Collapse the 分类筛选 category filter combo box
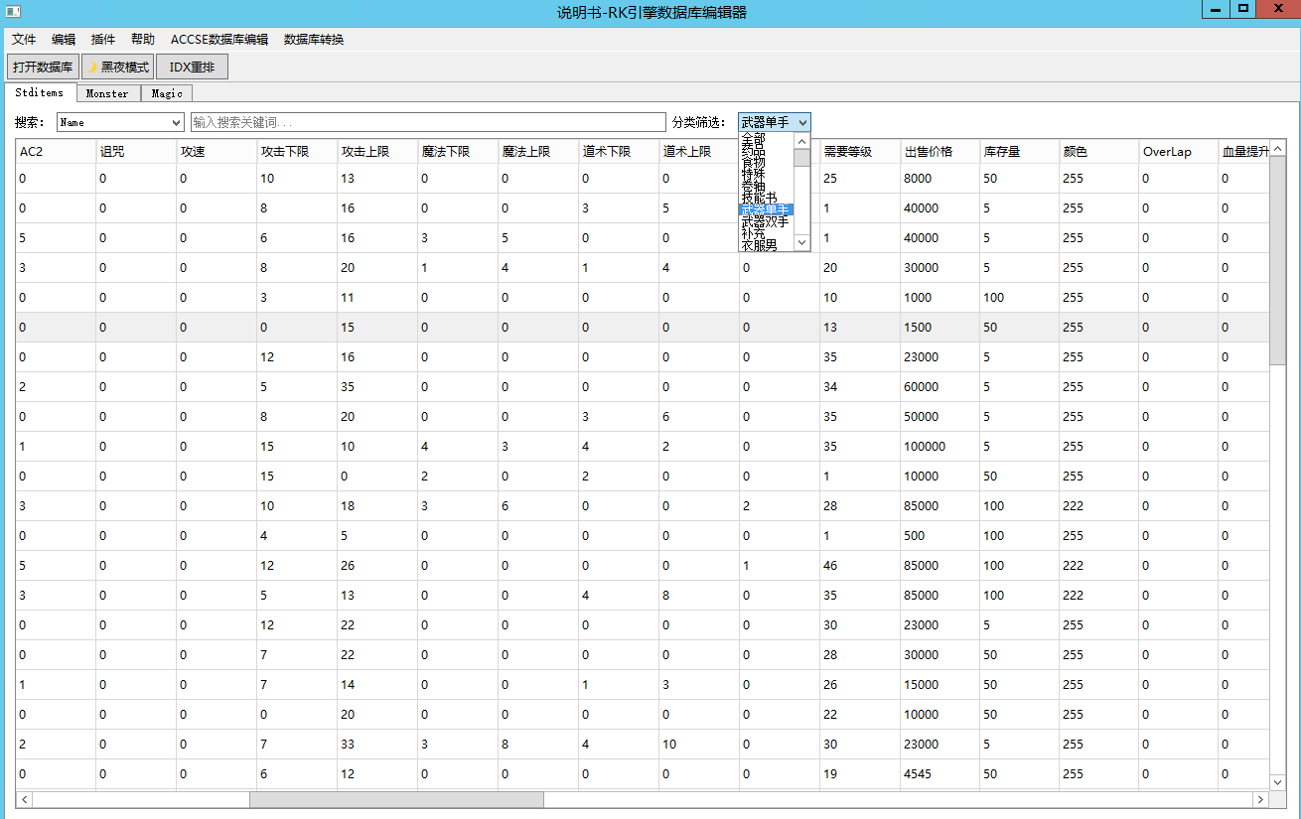 801,122
